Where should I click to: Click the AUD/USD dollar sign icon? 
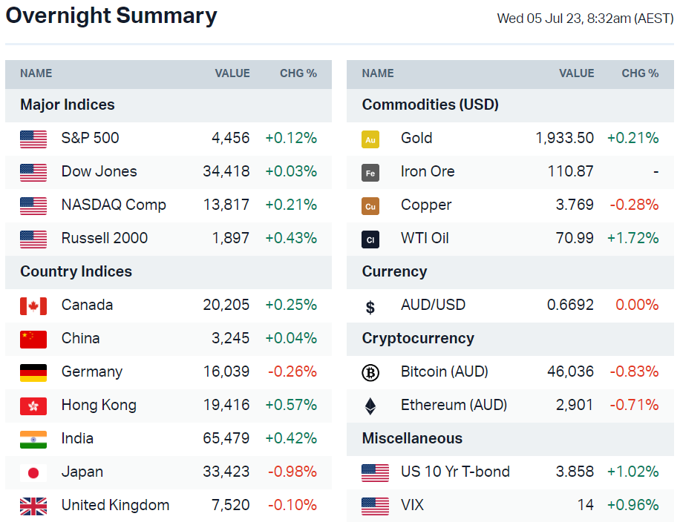coord(370,306)
